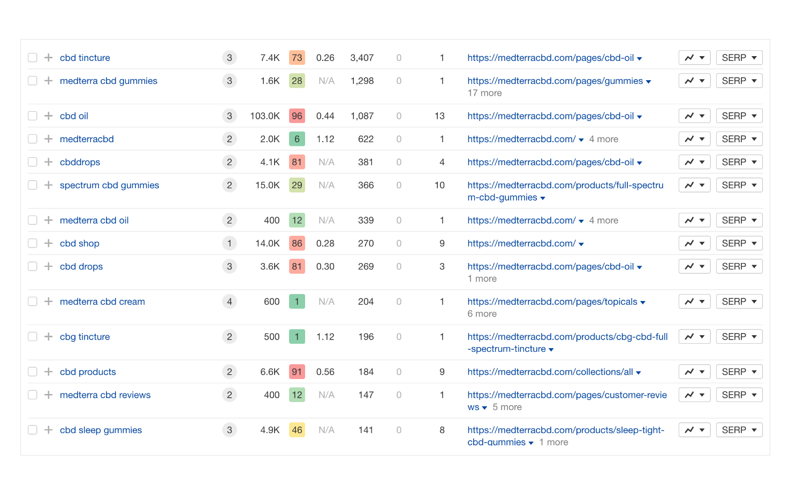Click the SERP features count 4 for medterra cbd cream

click(230, 302)
